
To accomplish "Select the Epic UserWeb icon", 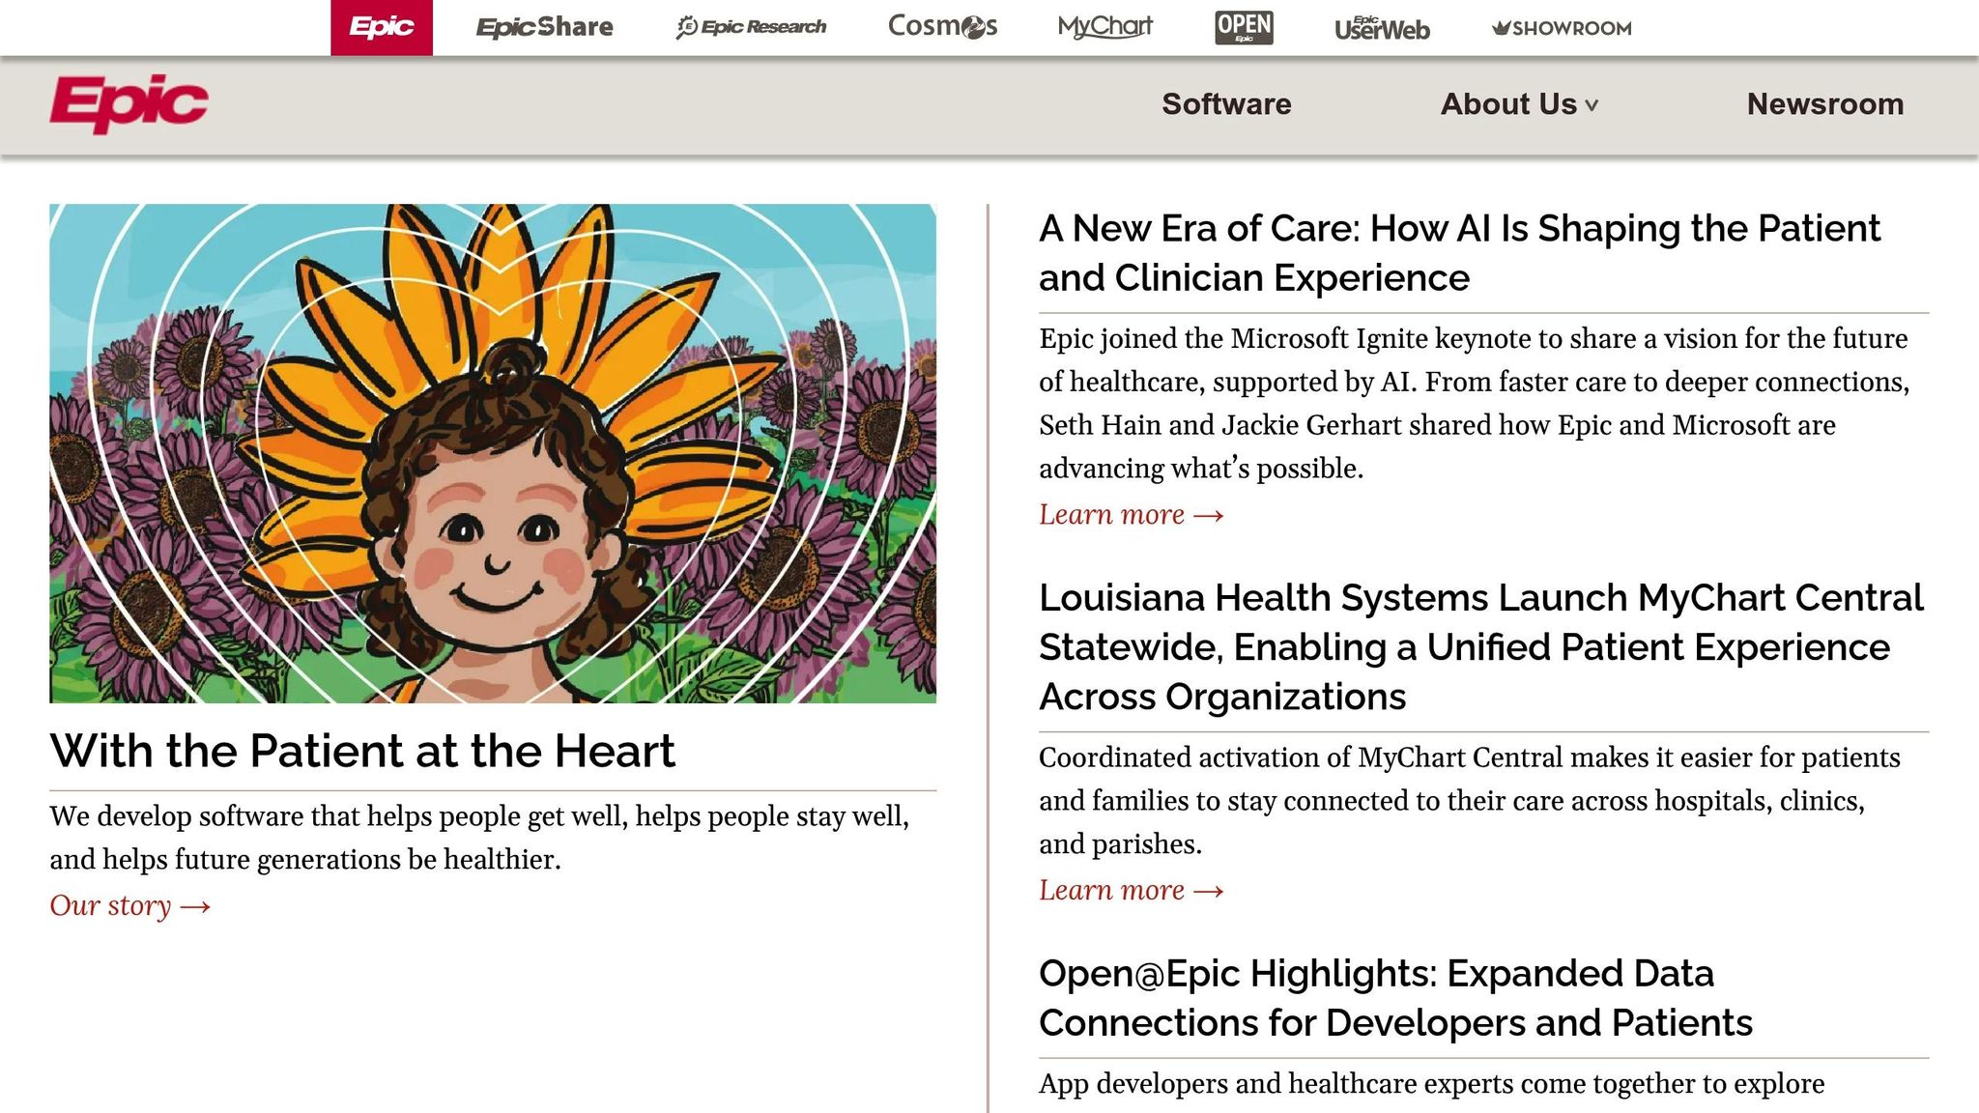I will 1383,27.
